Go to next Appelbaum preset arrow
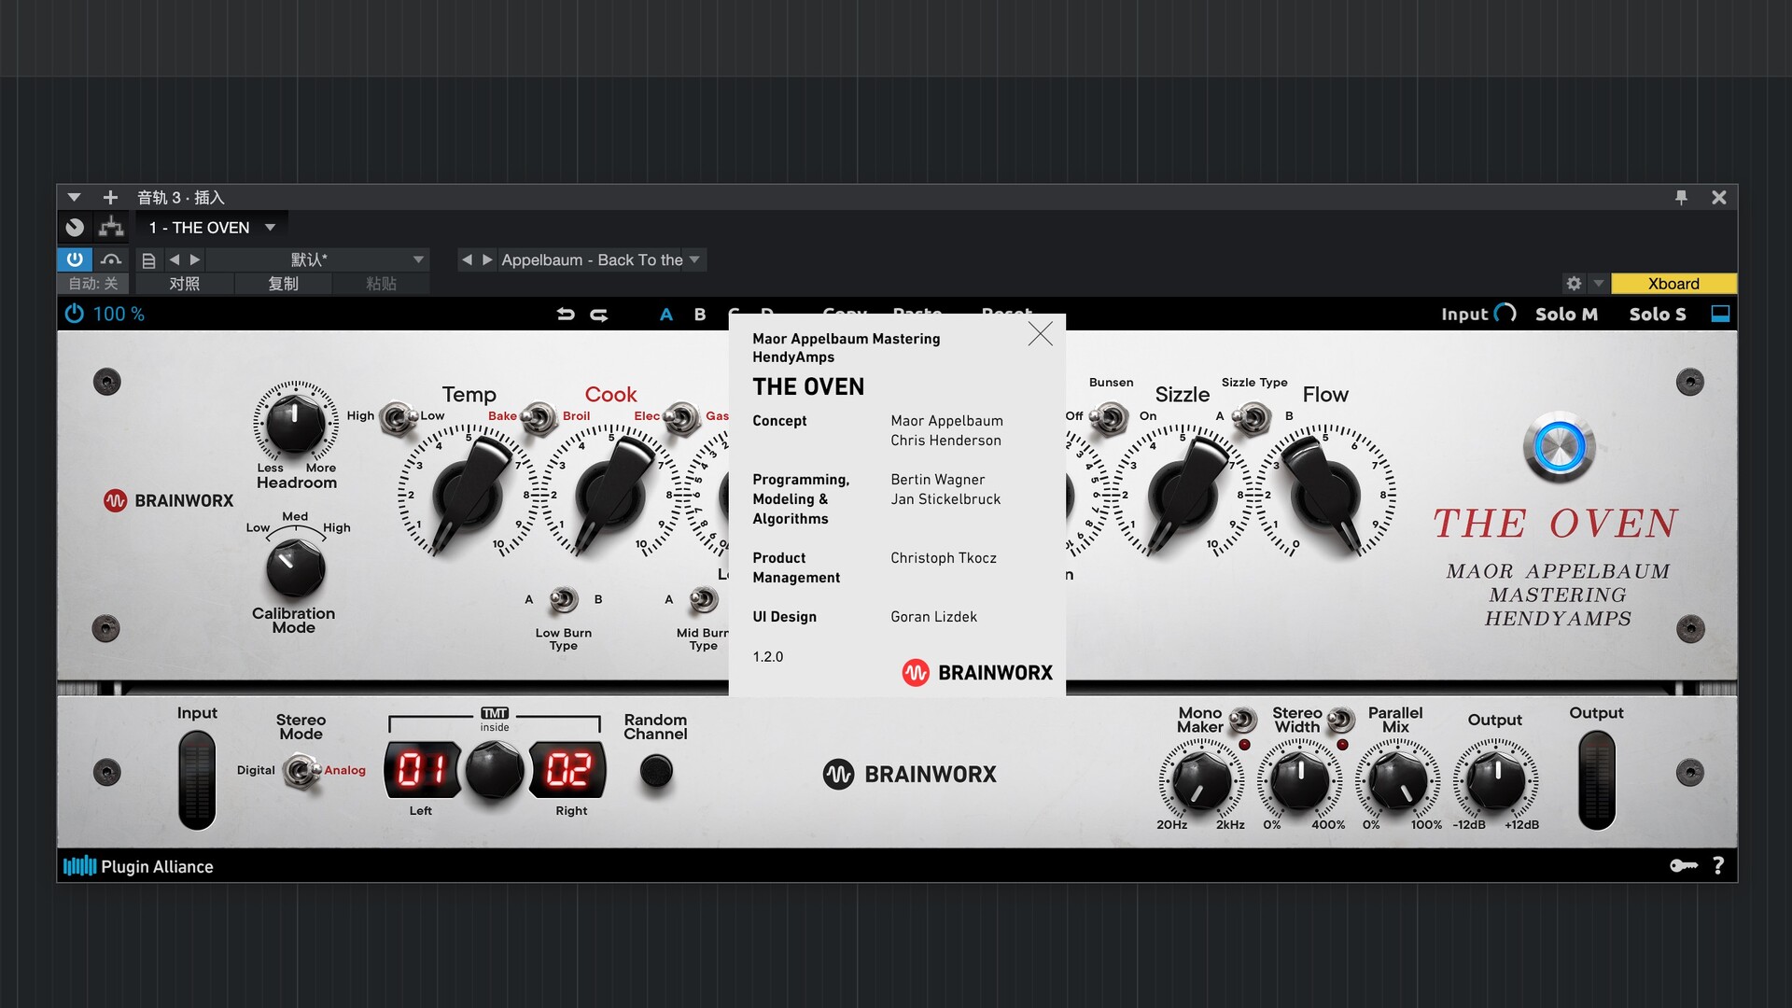This screenshot has height=1008, width=1792. click(487, 259)
